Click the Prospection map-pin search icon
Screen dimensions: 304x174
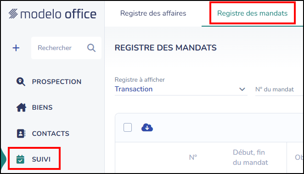tap(21, 82)
